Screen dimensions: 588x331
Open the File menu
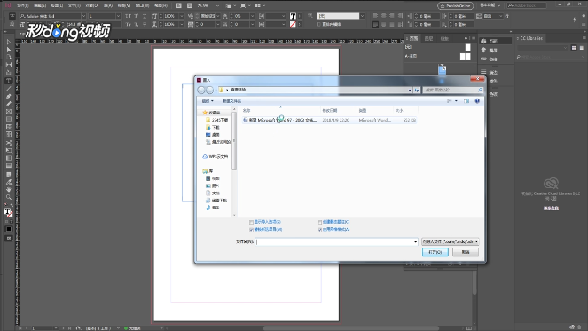tap(22, 5)
